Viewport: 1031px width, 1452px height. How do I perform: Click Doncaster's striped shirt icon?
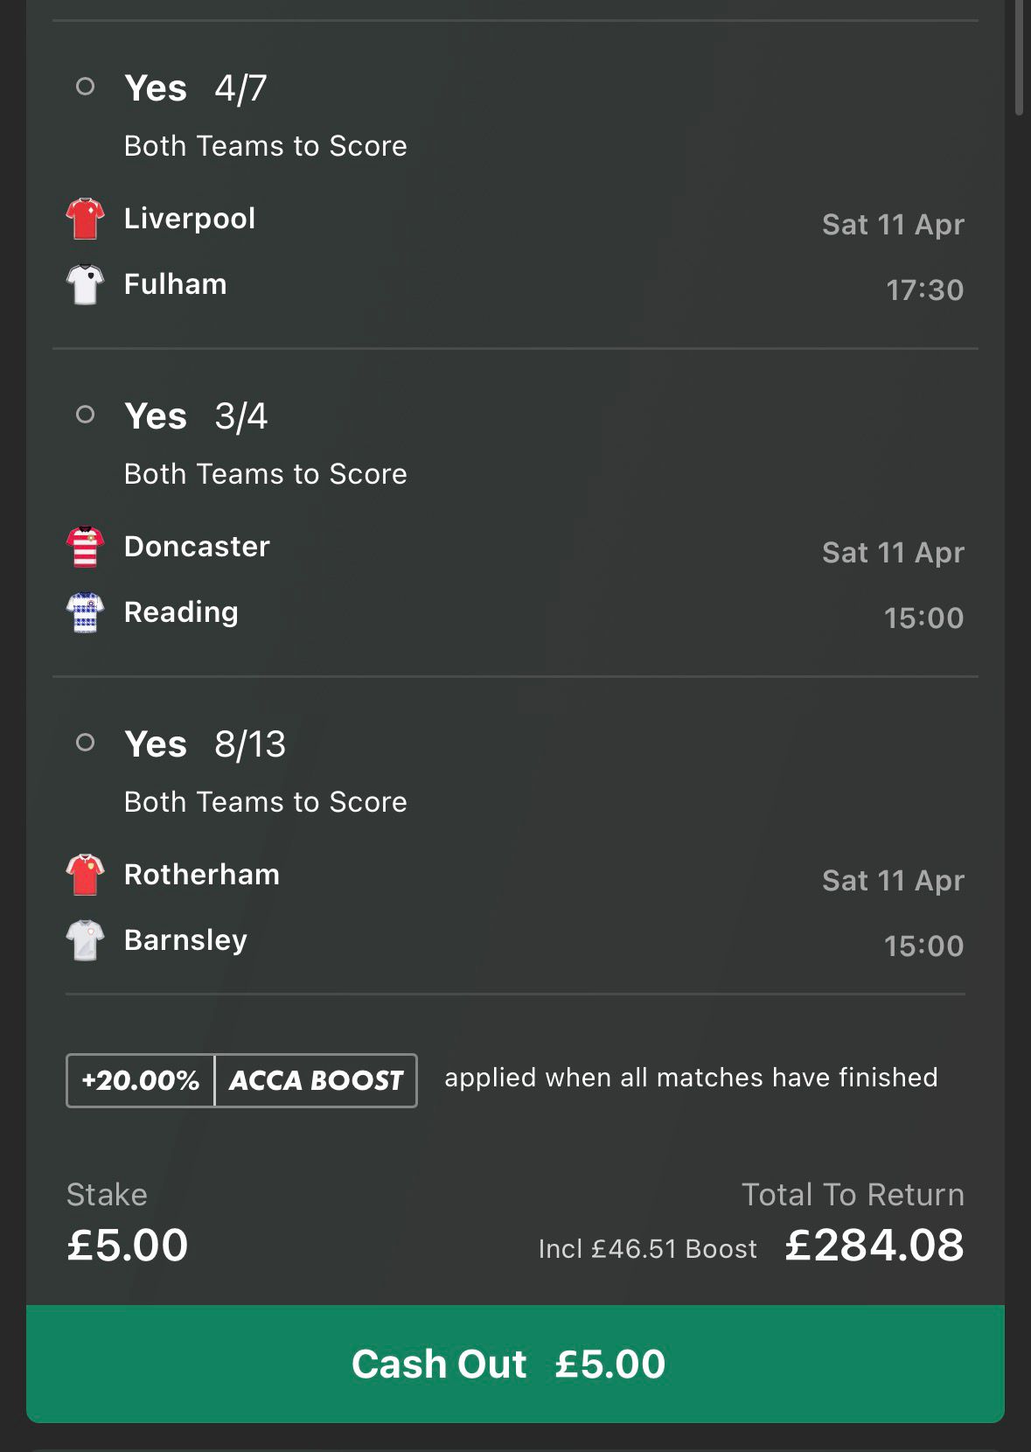[x=85, y=547]
